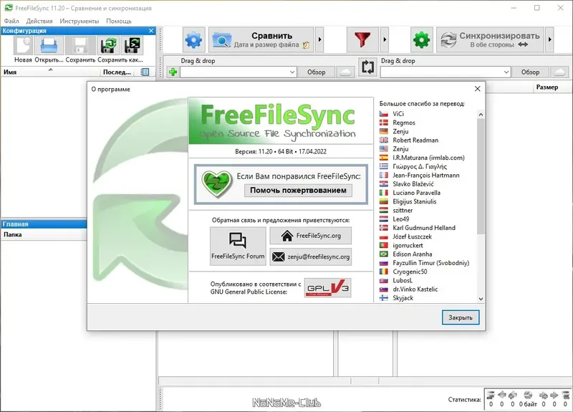Select translator ViCi in list
This screenshot has width=573, height=412.
coord(398,114)
